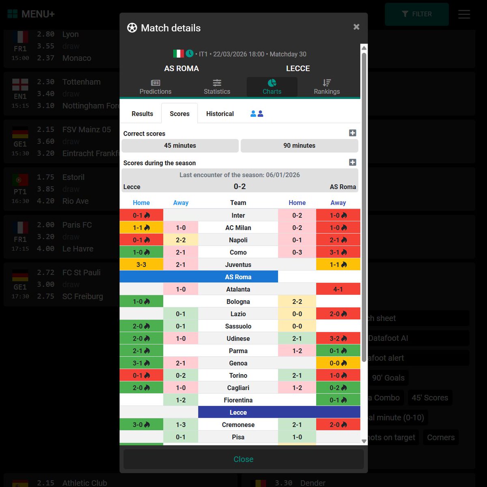This screenshot has height=487, width=487.
Task: Open Rankings via the sorted-list icon
Action: pyautogui.click(x=327, y=83)
